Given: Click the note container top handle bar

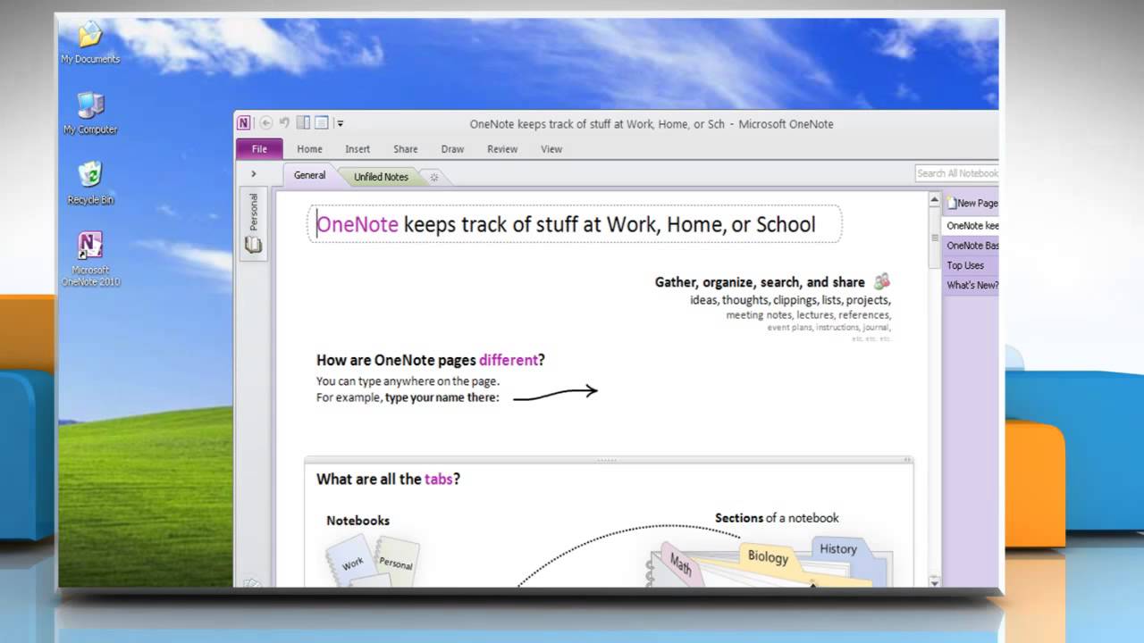Looking at the screenshot, I should coord(607,460).
